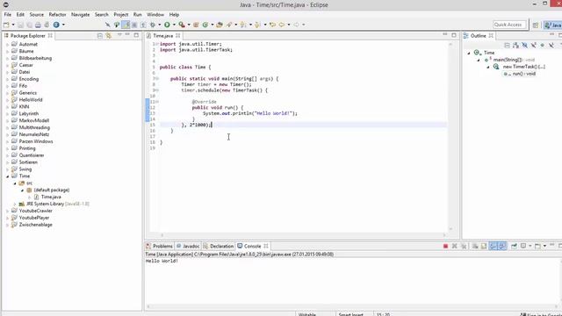
Task: Click Collapse All icon in Package Explorer
Action: [99, 35]
